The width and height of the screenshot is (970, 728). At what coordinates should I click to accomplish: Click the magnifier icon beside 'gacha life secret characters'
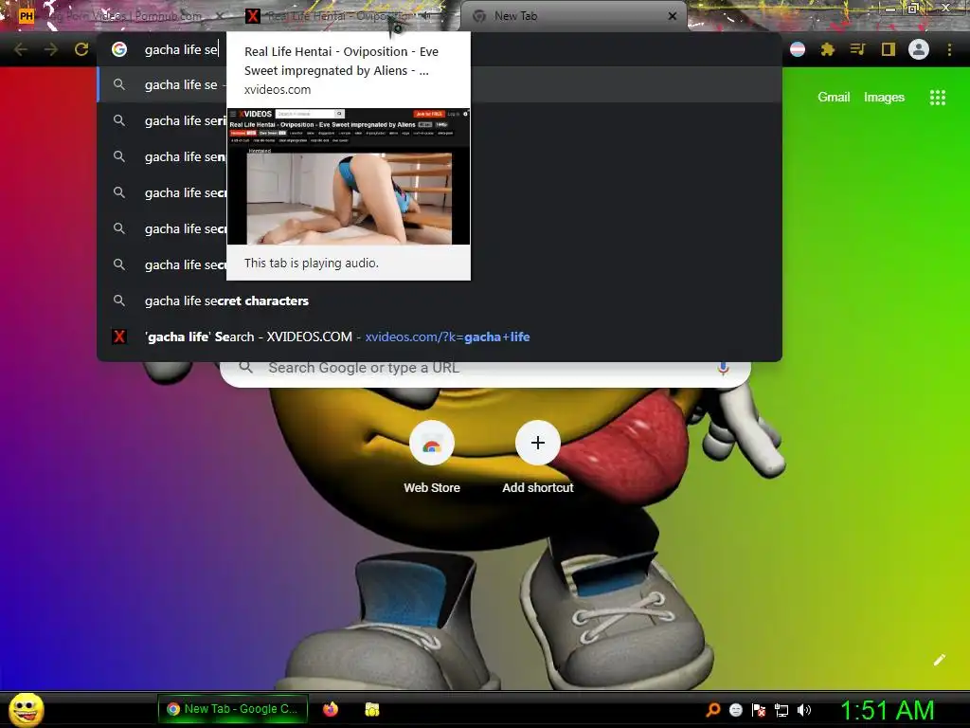pos(119,300)
